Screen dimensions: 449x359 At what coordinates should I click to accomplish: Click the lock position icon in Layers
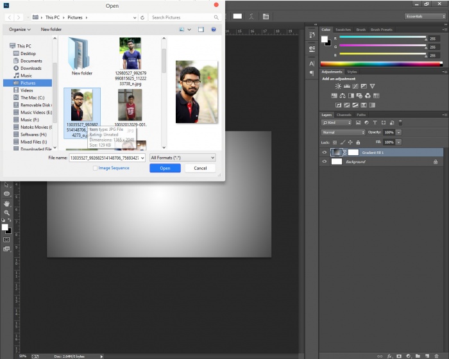click(x=349, y=142)
